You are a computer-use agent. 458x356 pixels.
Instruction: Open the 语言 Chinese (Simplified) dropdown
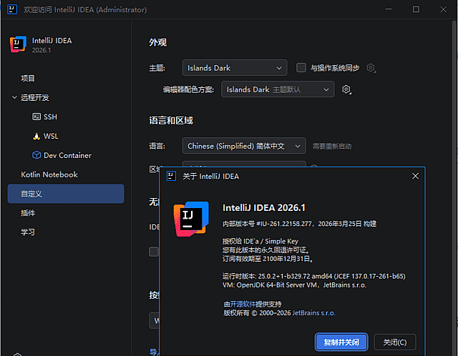[244, 146]
